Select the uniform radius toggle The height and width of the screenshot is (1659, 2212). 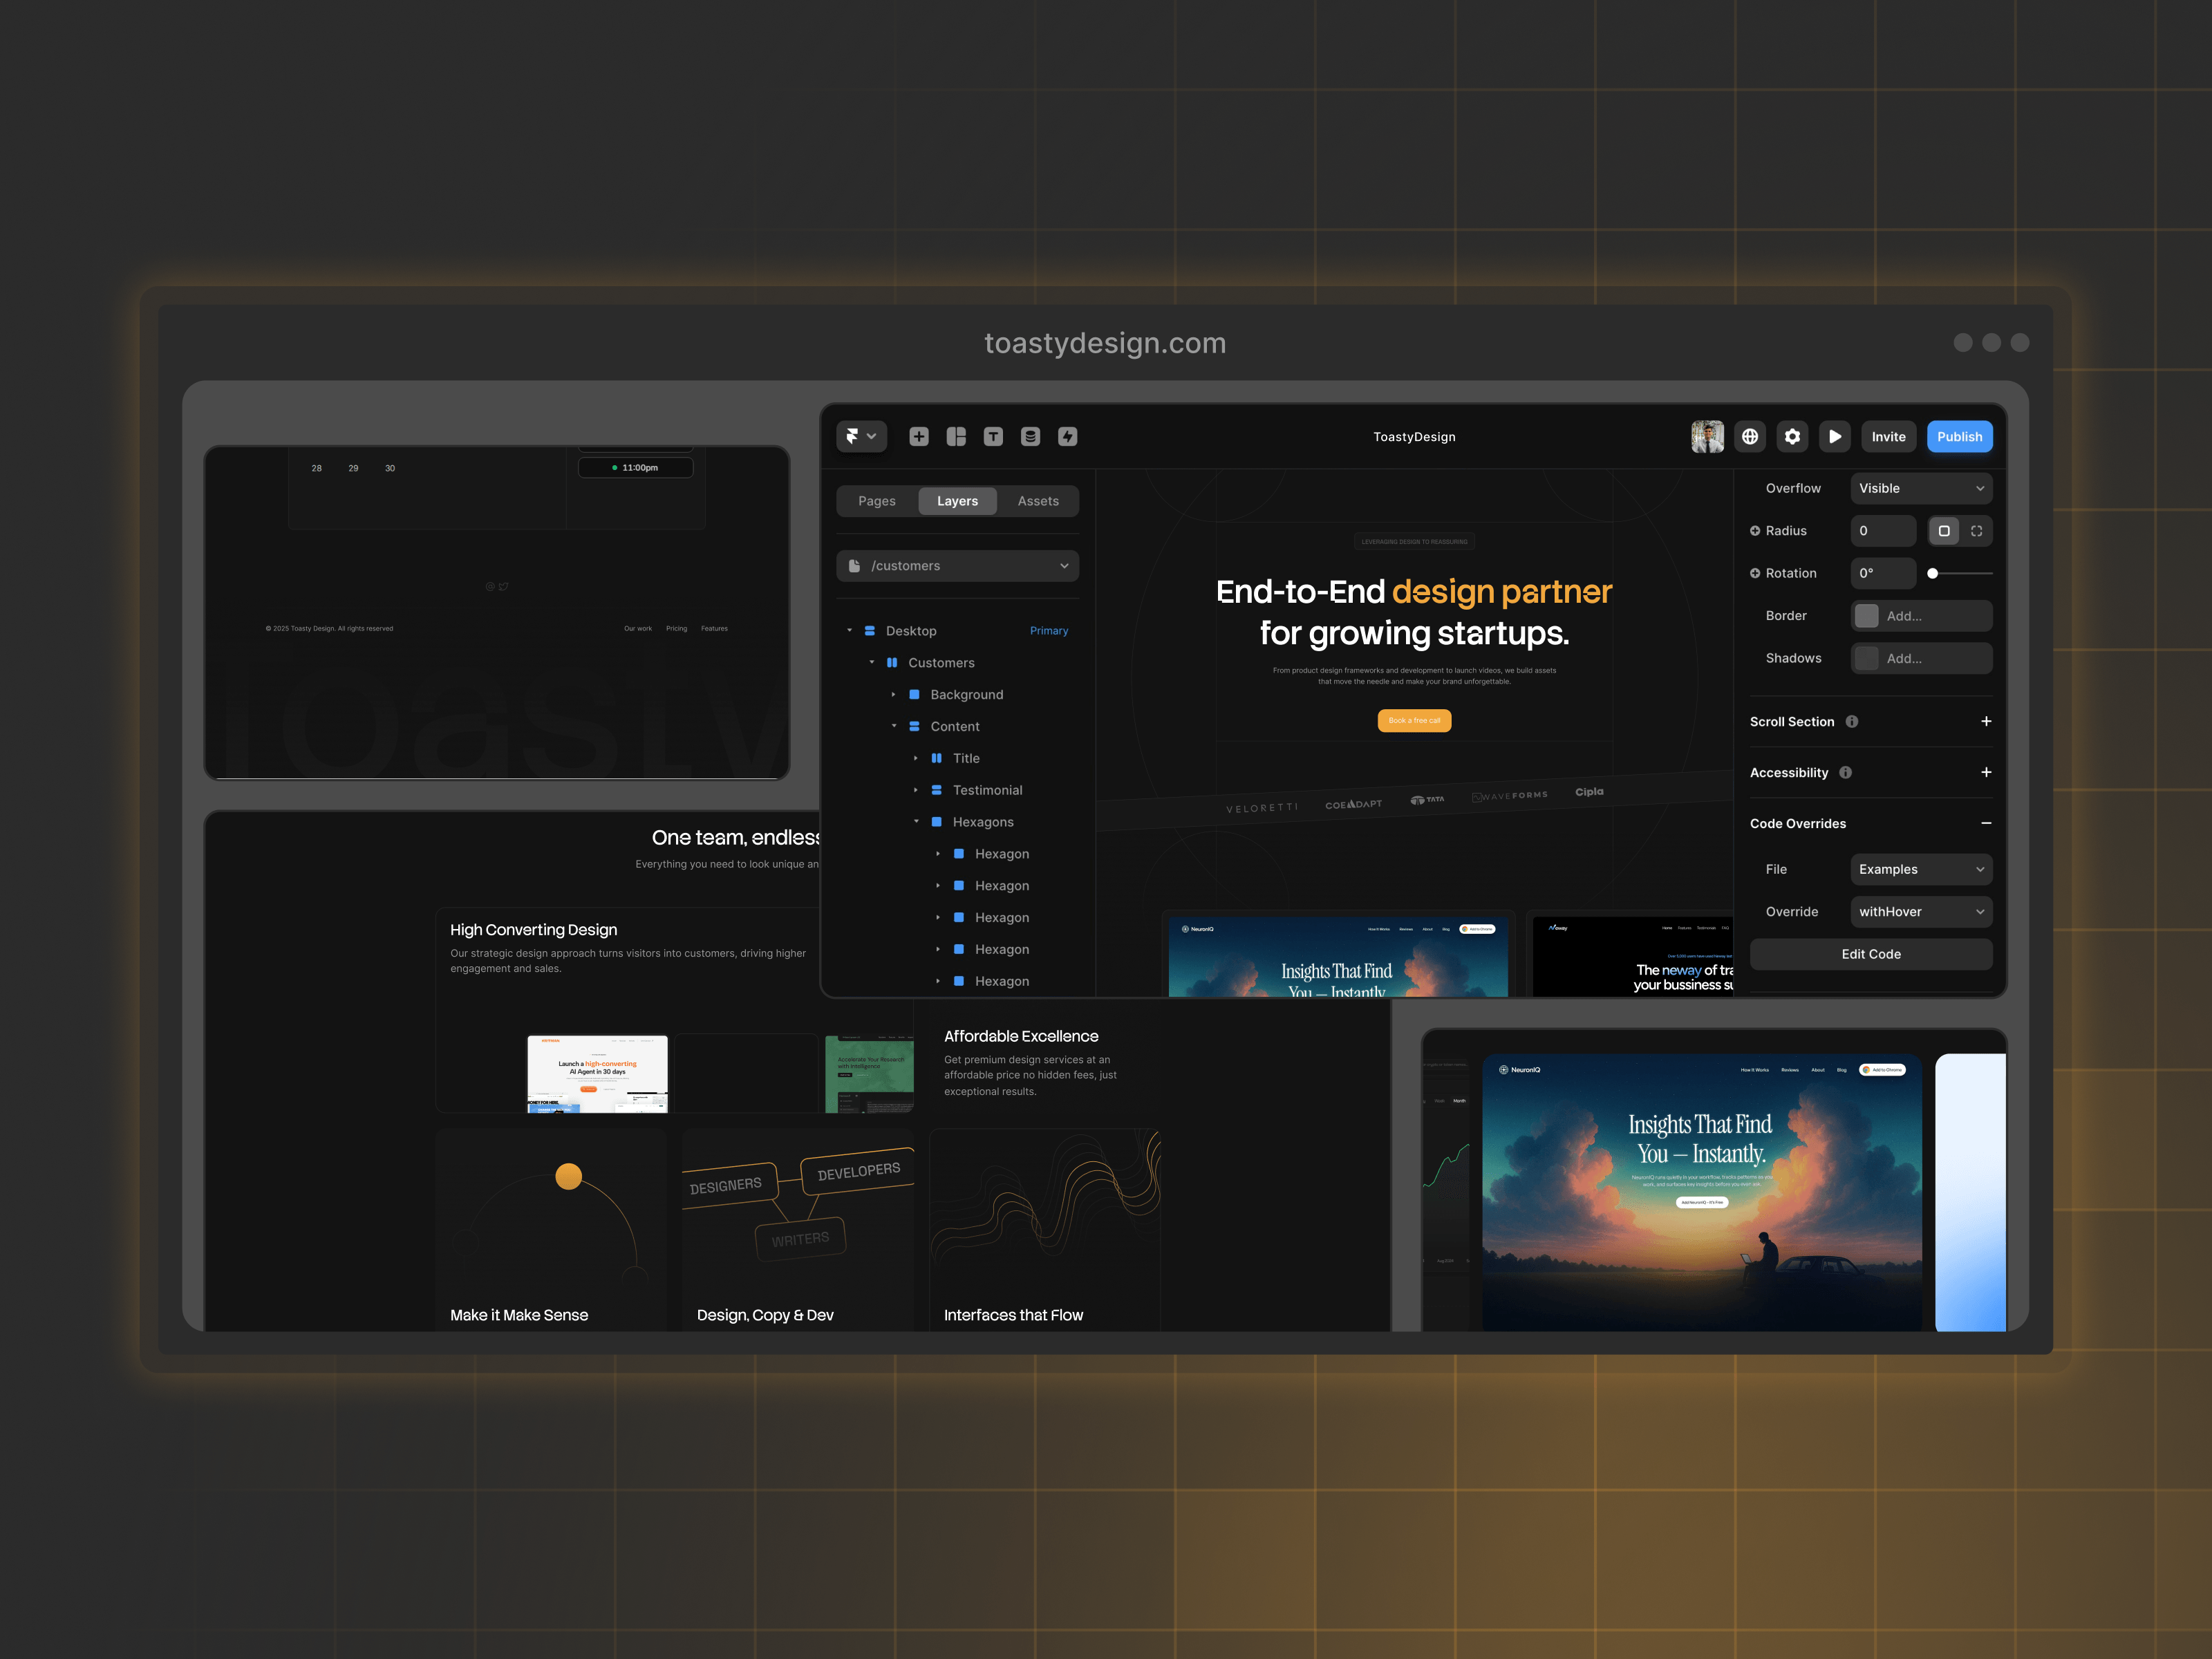[1944, 531]
